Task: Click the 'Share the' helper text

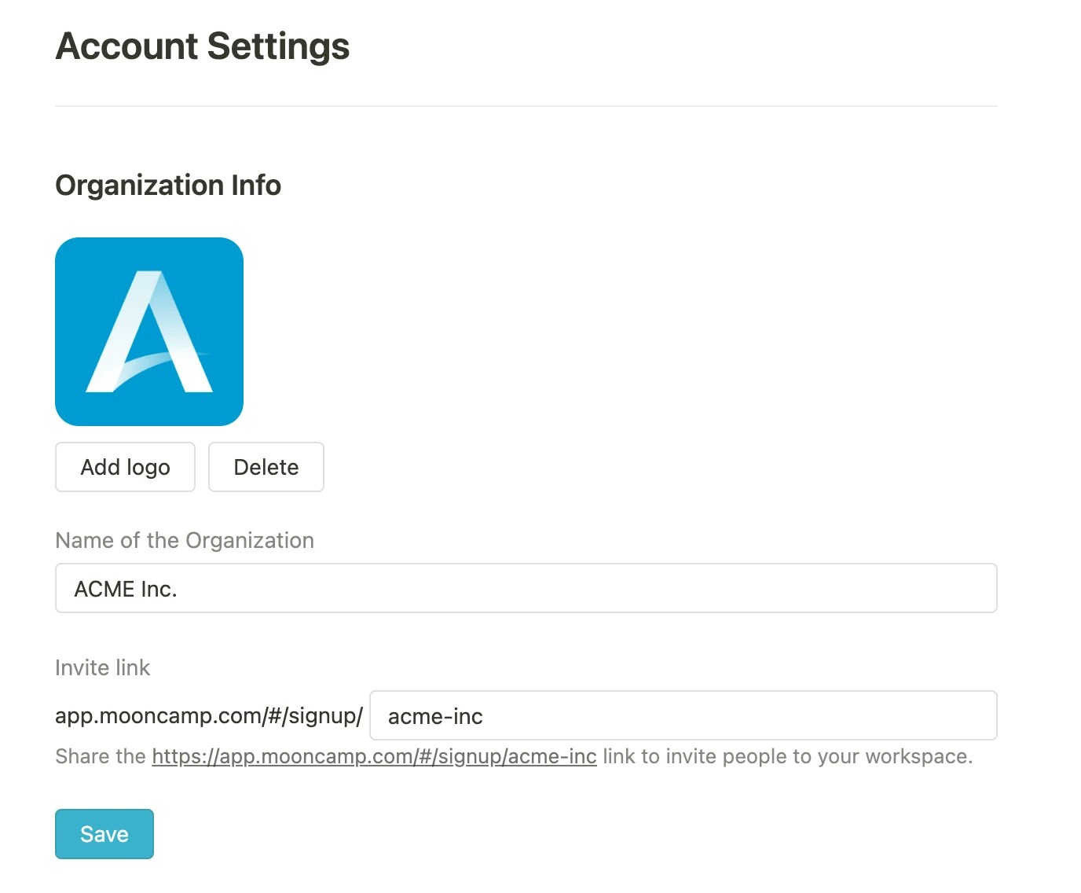Action: pos(100,756)
